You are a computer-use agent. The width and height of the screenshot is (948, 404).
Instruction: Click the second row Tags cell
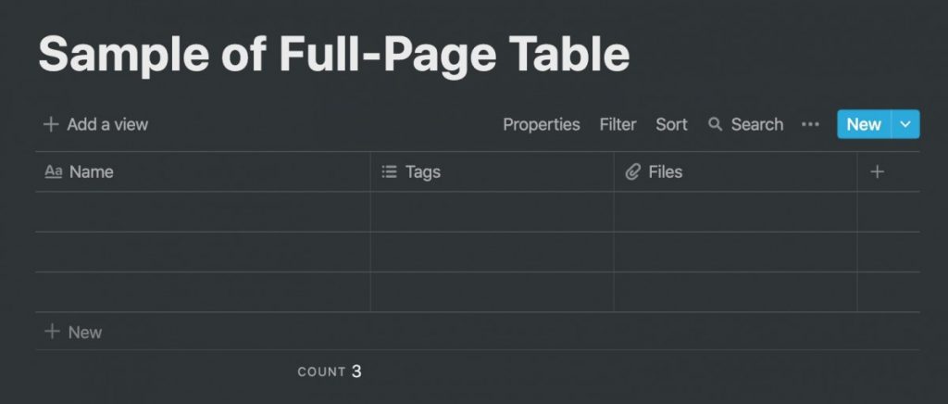(493, 252)
